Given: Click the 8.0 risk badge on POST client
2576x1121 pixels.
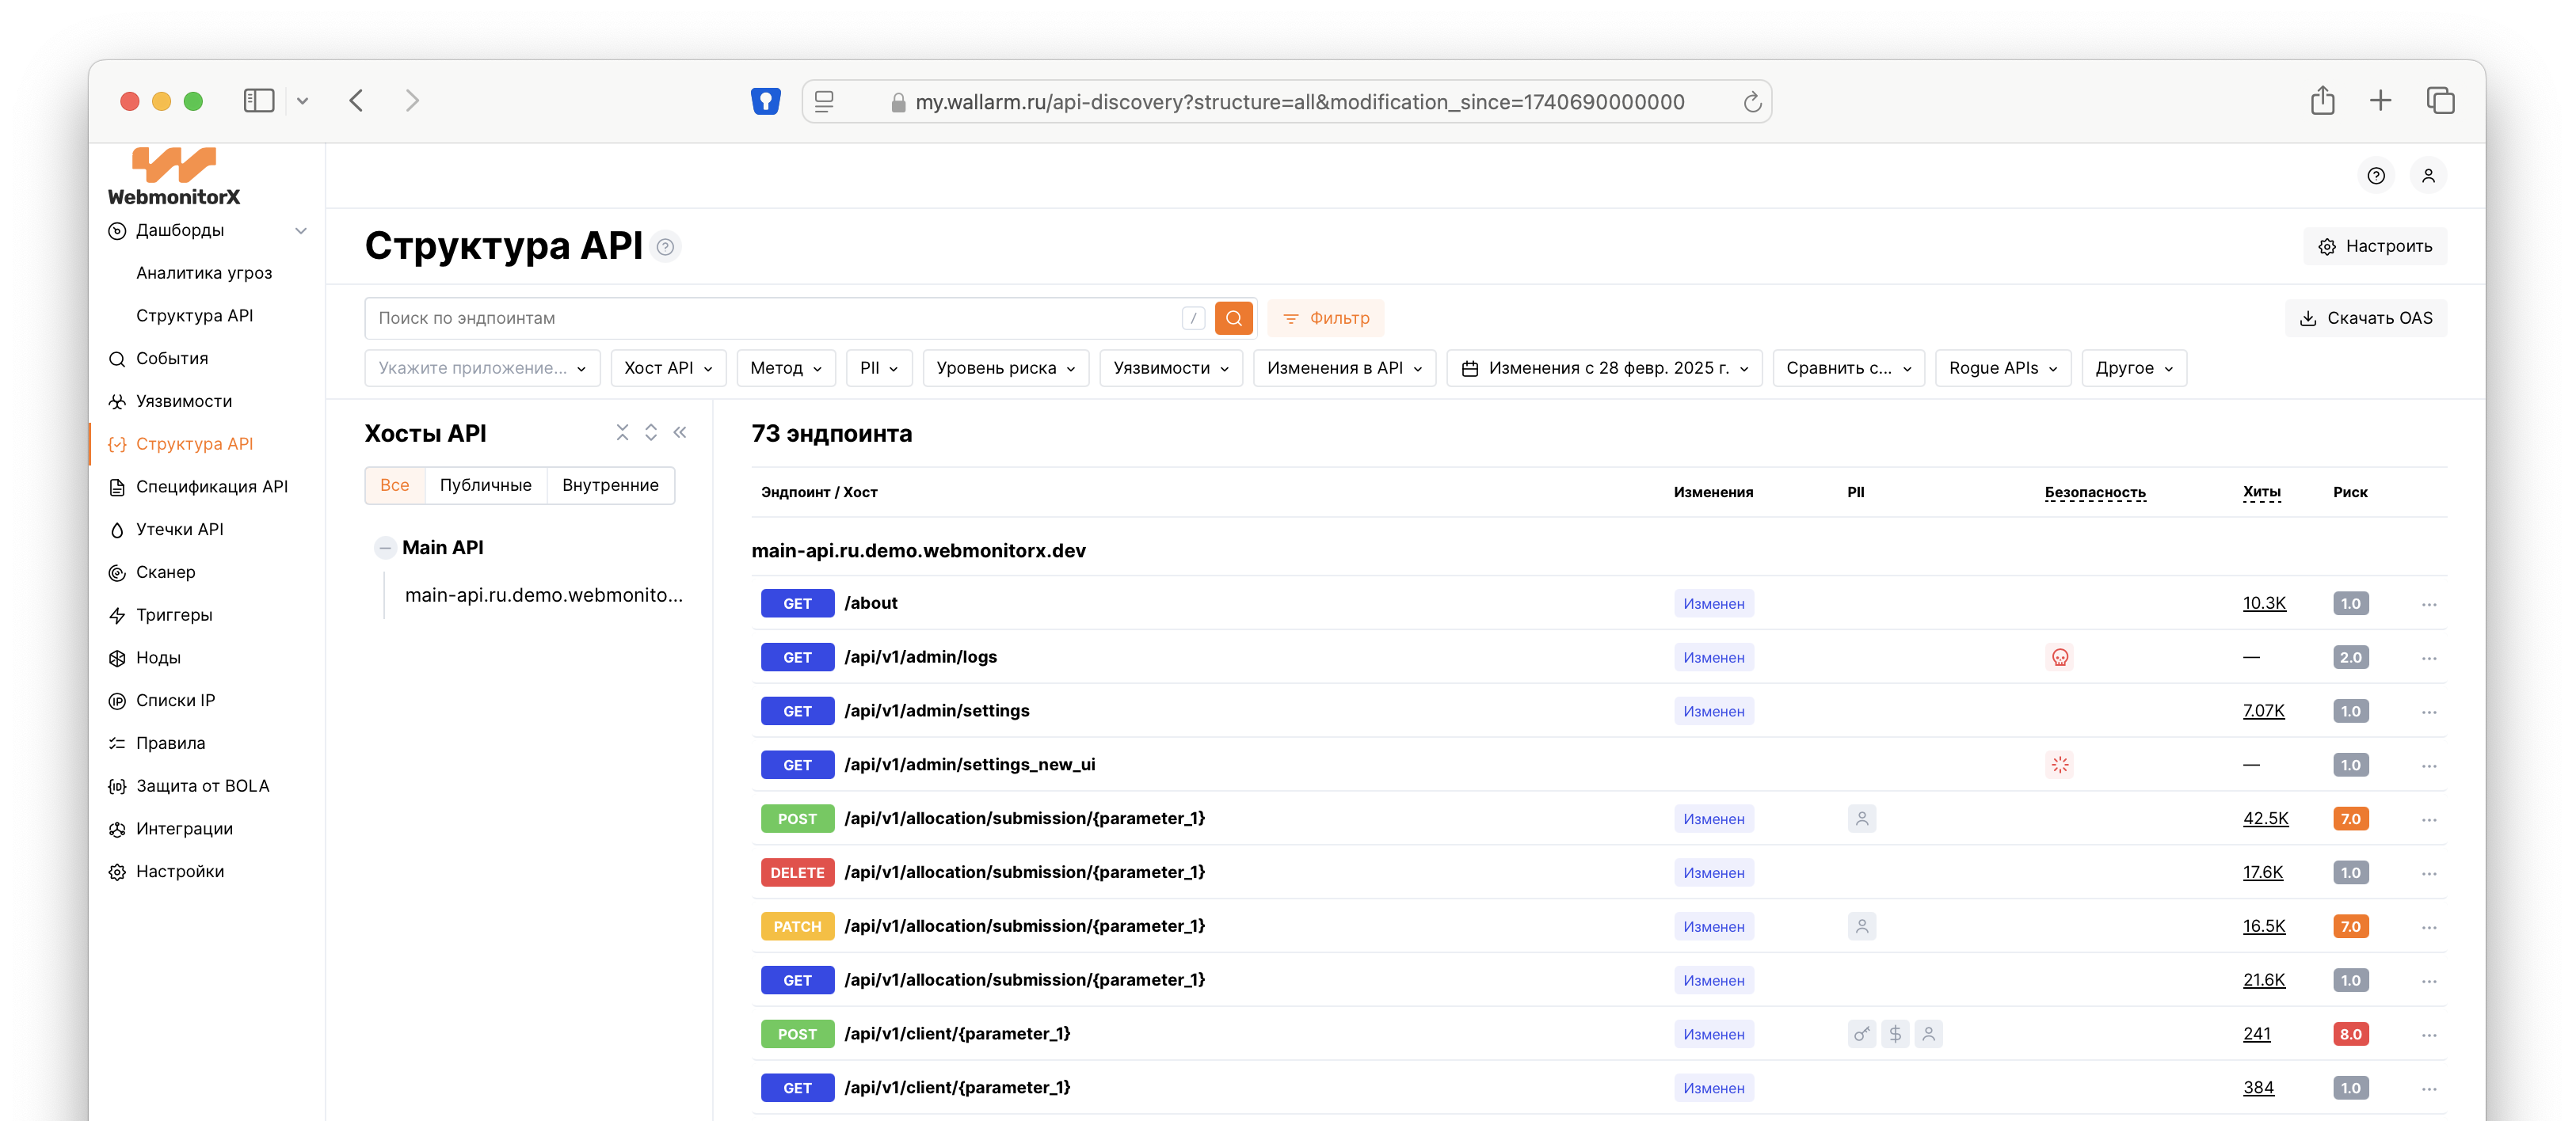Looking at the screenshot, I should coord(2350,1034).
